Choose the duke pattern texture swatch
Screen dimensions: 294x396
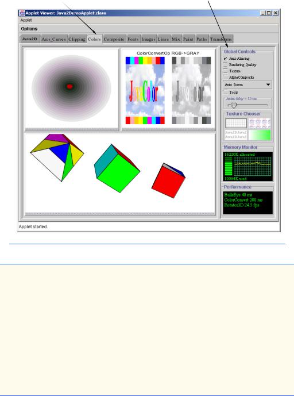[x=260, y=123]
